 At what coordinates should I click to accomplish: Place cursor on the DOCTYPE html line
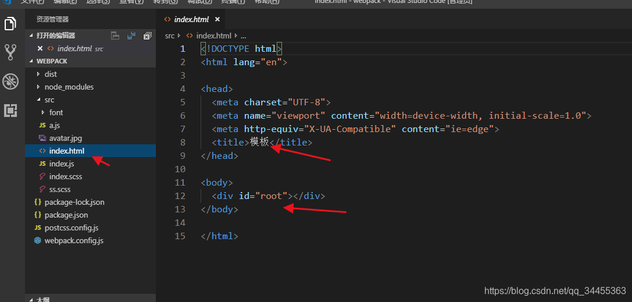click(x=241, y=49)
